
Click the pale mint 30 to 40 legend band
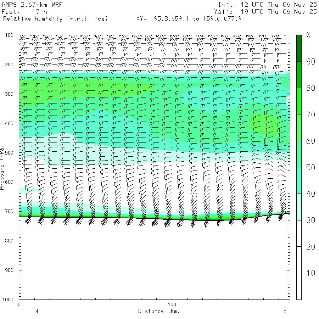tap(299, 207)
